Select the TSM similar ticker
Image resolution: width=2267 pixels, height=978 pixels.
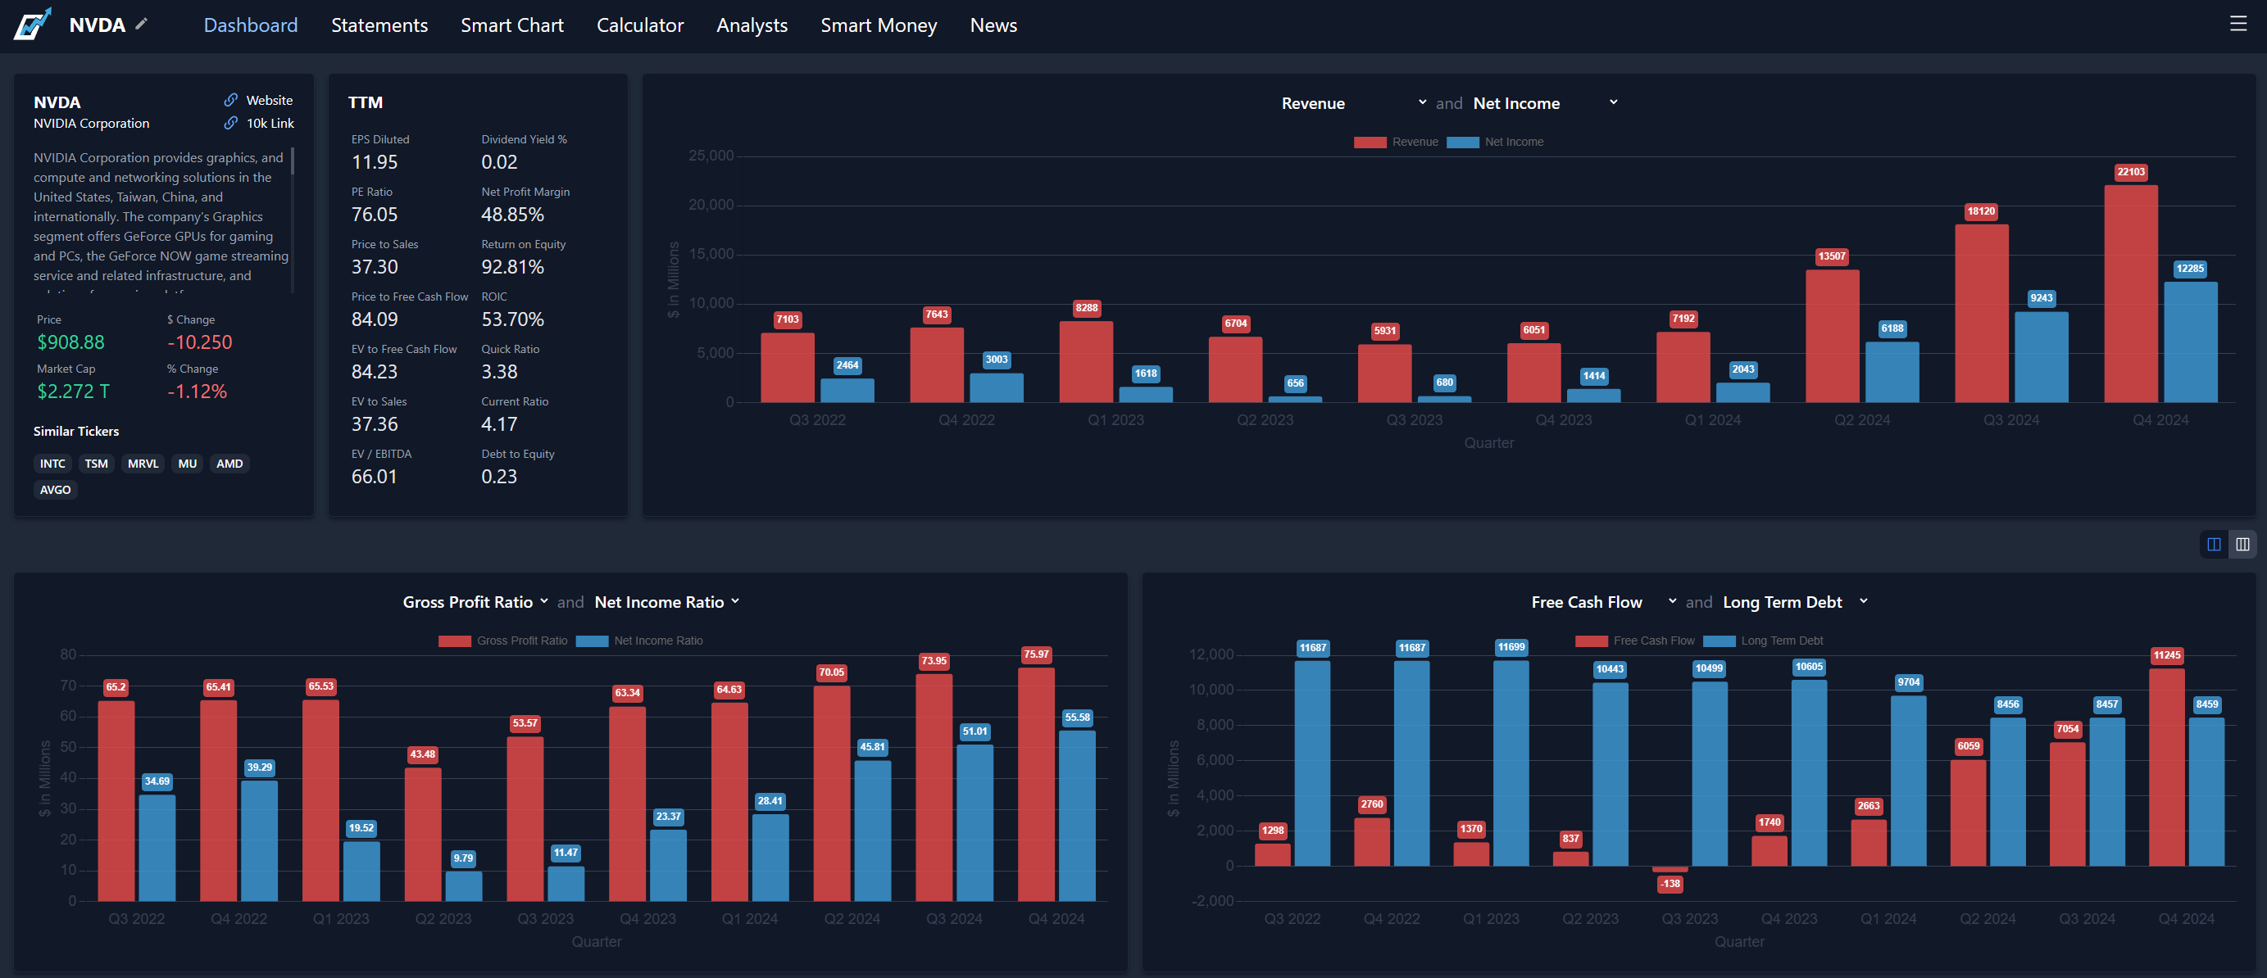96,464
